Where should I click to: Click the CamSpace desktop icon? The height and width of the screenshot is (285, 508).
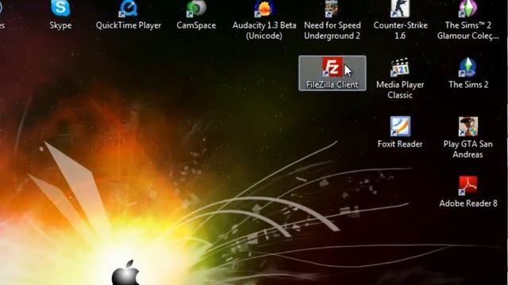pyautogui.click(x=196, y=9)
